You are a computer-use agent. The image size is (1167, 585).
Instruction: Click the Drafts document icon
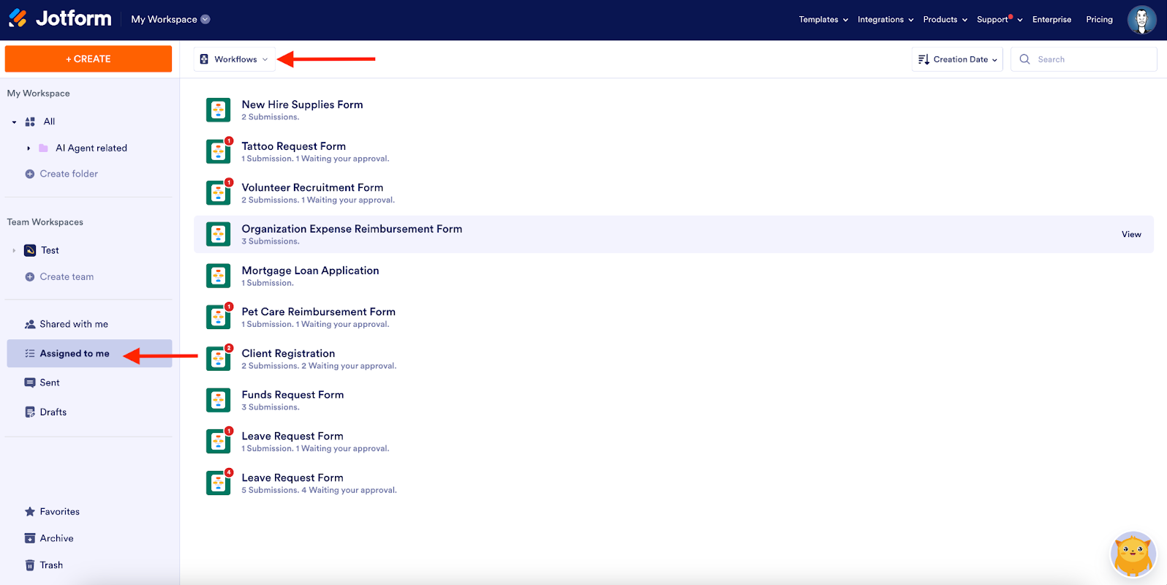tap(30, 412)
